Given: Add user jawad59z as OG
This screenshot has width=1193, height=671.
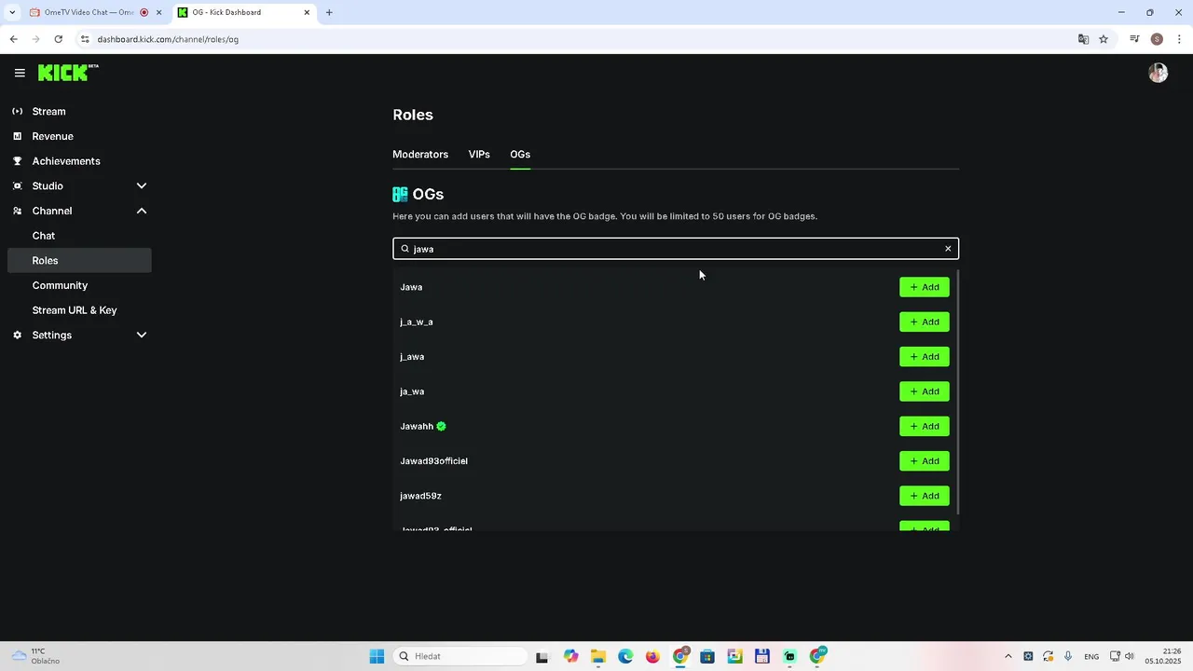Looking at the screenshot, I should click(x=925, y=496).
